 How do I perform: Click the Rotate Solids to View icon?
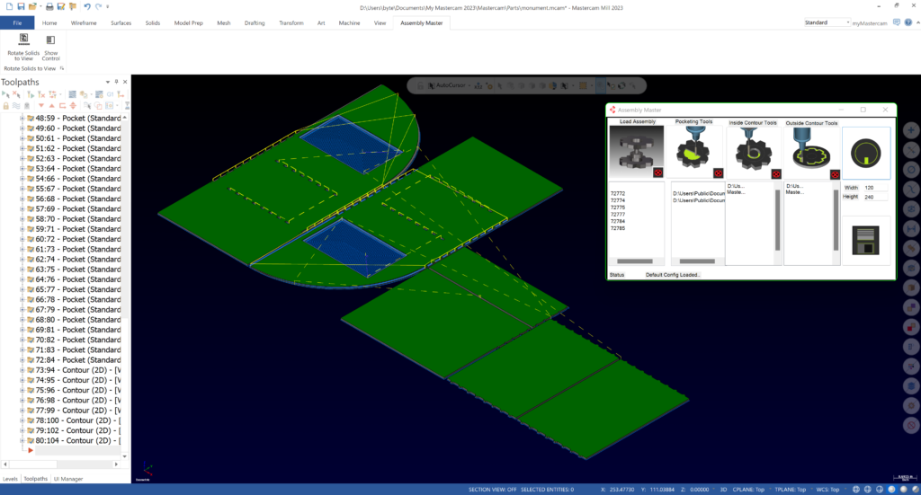tap(23, 40)
